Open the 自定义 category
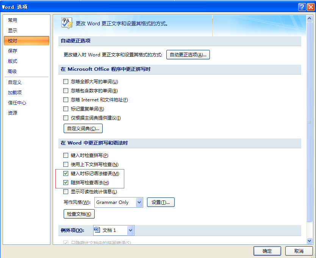 click(15, 82)
